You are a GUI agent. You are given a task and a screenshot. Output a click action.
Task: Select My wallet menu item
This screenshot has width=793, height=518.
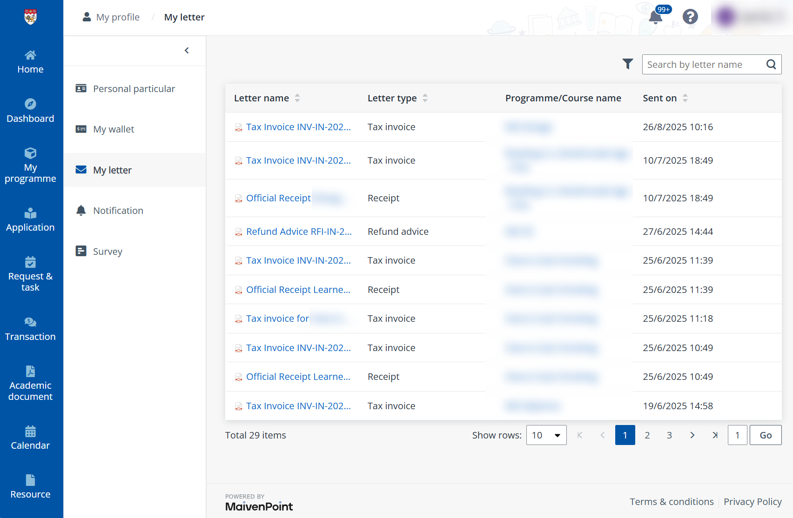tap(114, 129)
